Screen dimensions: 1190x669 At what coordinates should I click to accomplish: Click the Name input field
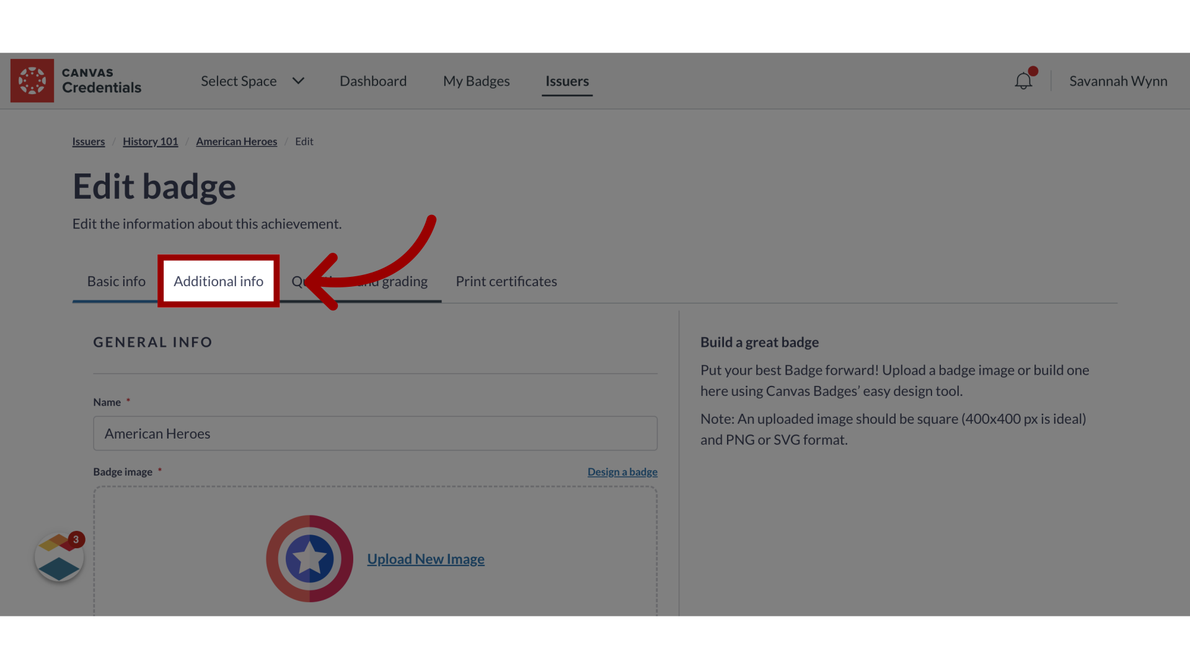point(375,433)
